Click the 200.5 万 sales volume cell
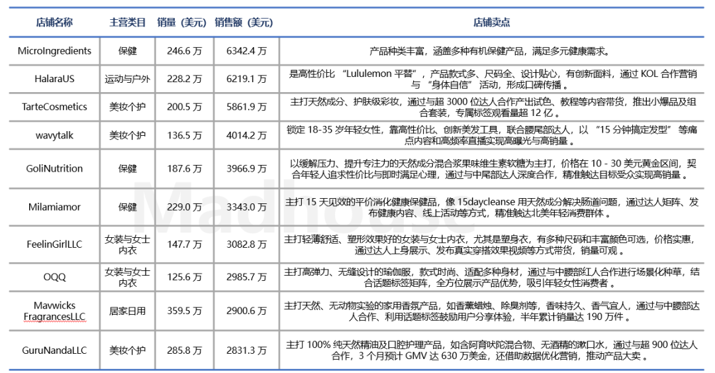The width and height of the screenshot is (715, 373). [184, 107]
